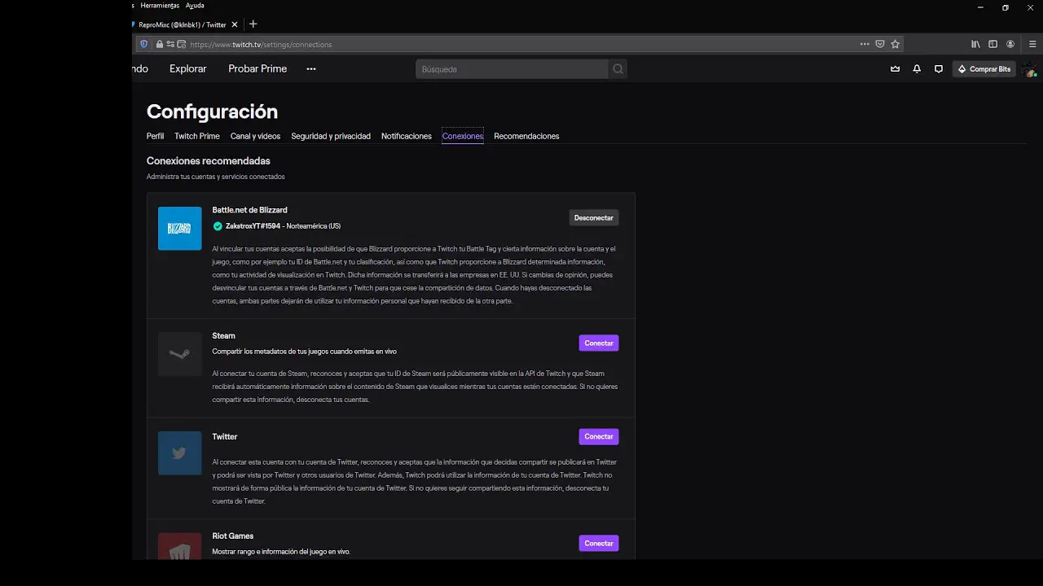Open the Twitch notifications bell
1043x586 pixels.
tap(917, 69)
